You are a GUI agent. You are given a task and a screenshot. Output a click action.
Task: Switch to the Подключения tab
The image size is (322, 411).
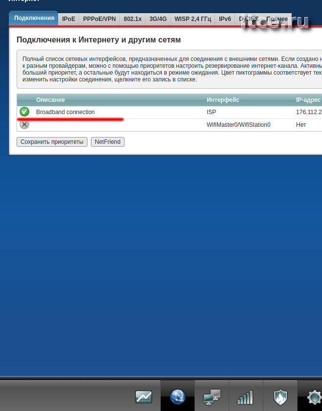tap(34, 19)
